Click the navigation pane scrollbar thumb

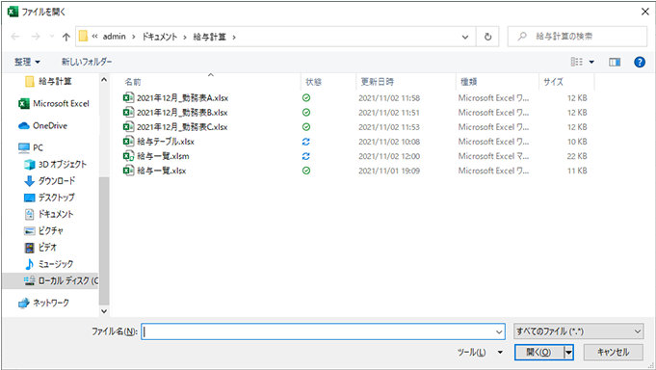(x=104, y=241)
